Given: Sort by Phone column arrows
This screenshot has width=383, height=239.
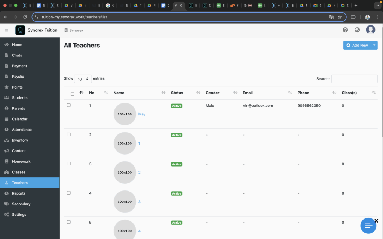Looking at the screenshot, I should tap(334, 93).
